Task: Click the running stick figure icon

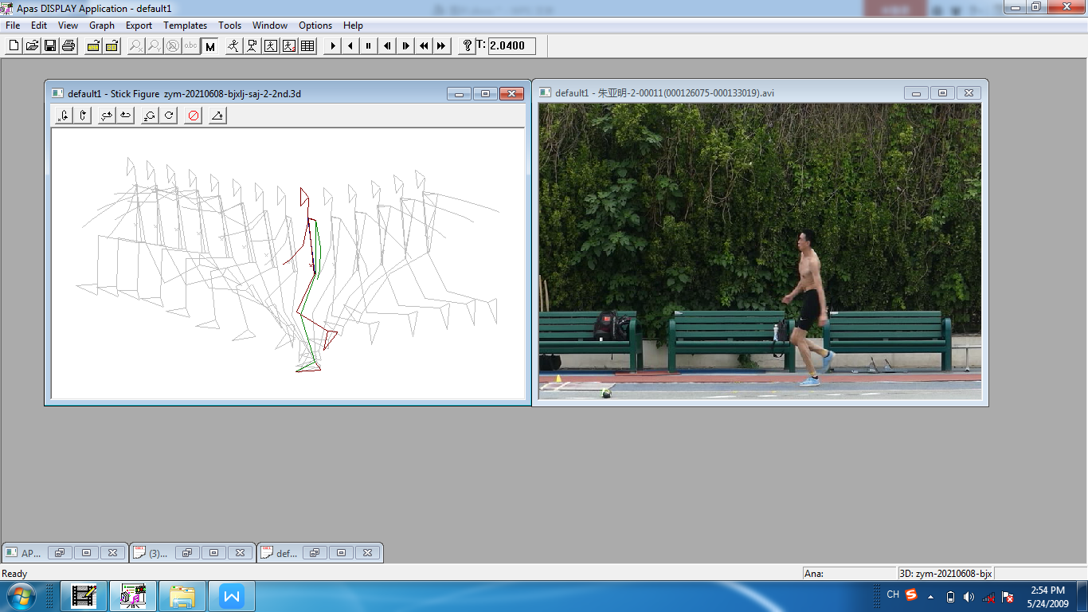Action: tap(233, 46)
